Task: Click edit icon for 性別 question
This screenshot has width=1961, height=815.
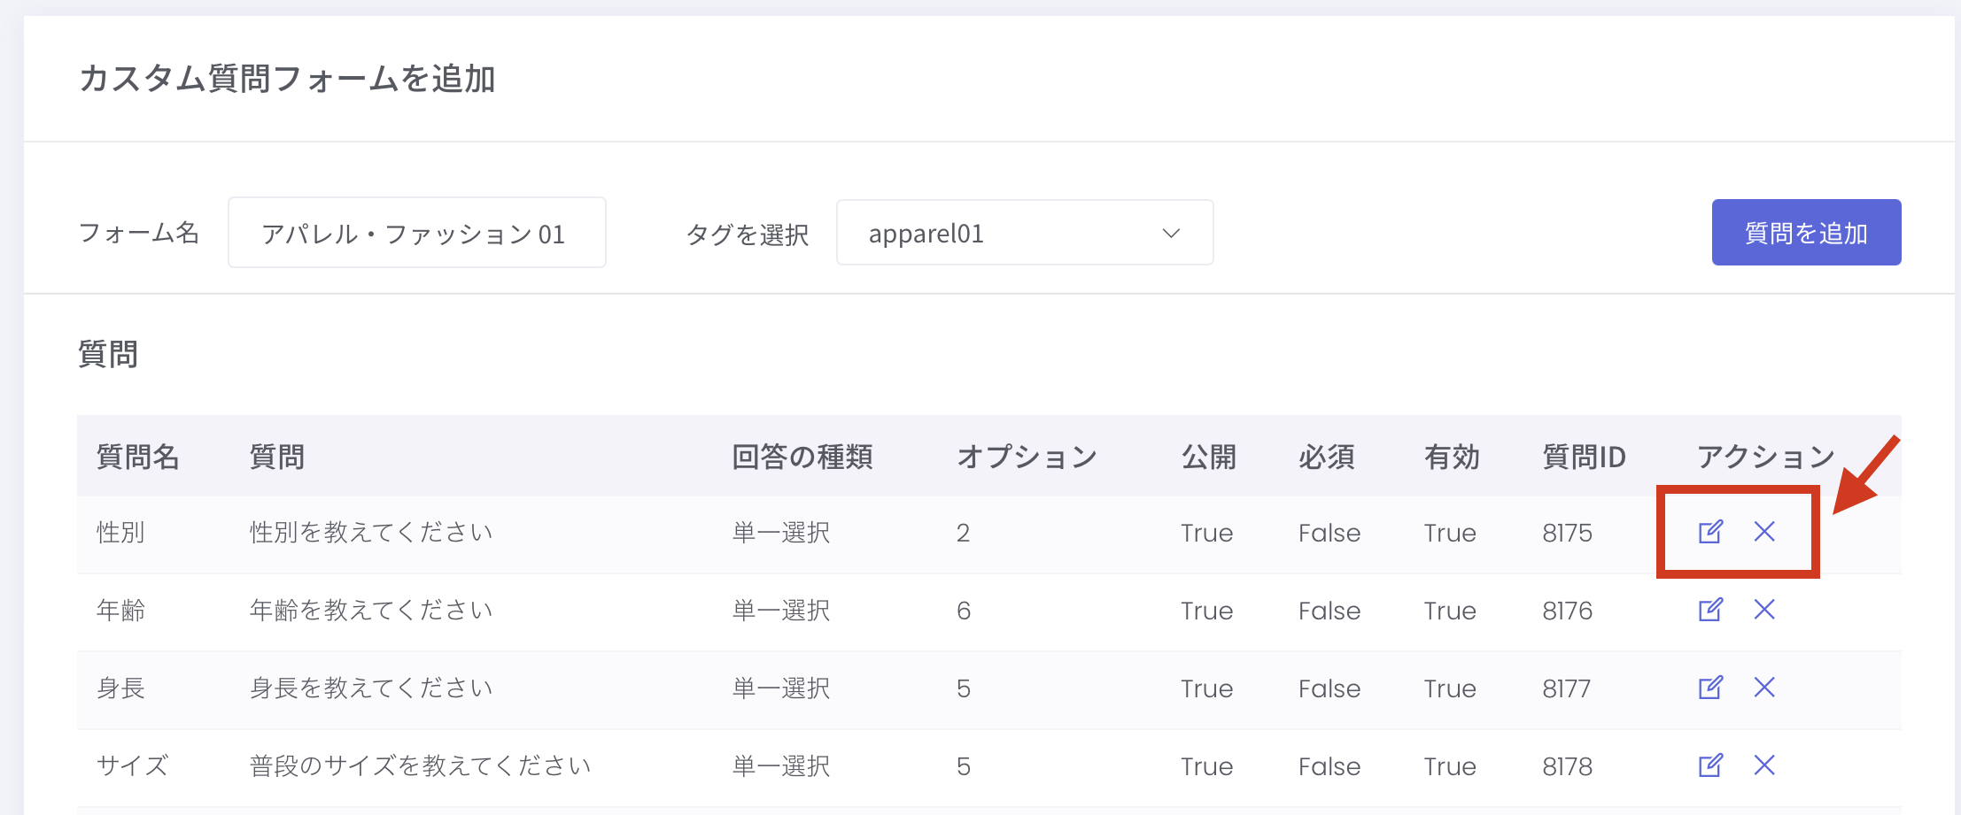Action: [1709, 532]
